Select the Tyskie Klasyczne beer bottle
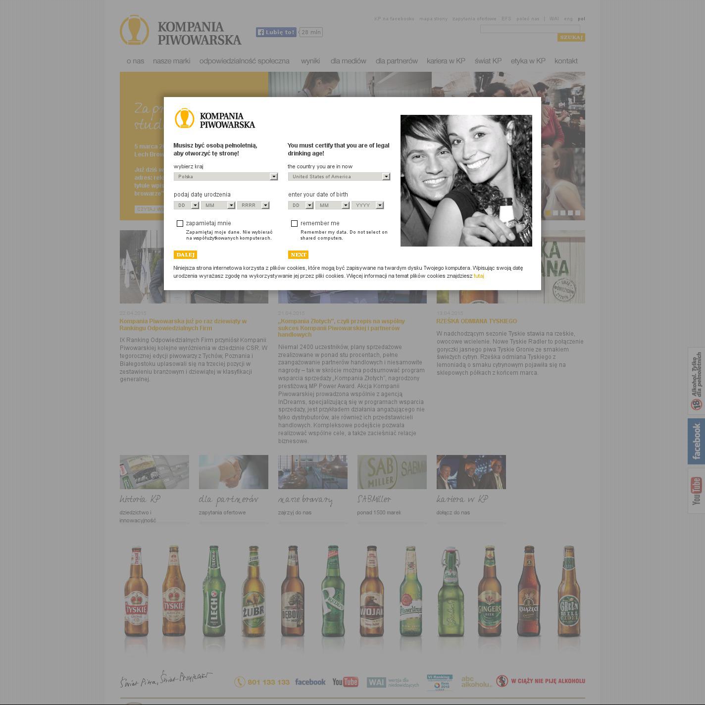The image size is (705, 705). click(x=173, y=592)
